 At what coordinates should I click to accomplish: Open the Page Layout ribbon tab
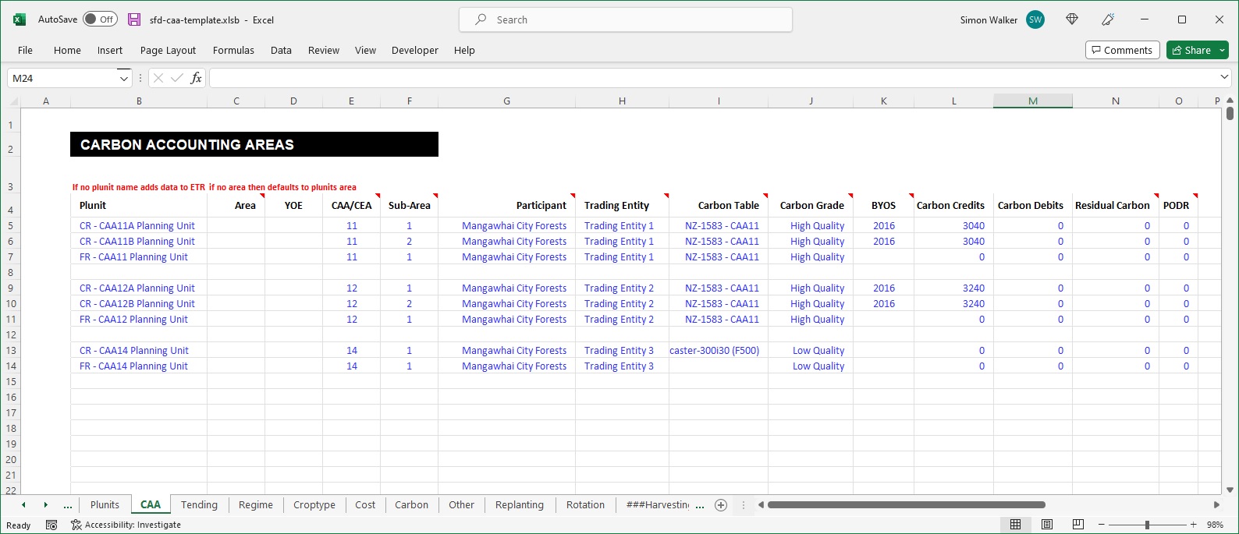coord(168,50)
